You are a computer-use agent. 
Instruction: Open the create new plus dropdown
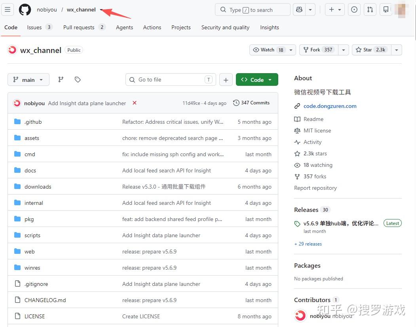coord(335,10)
